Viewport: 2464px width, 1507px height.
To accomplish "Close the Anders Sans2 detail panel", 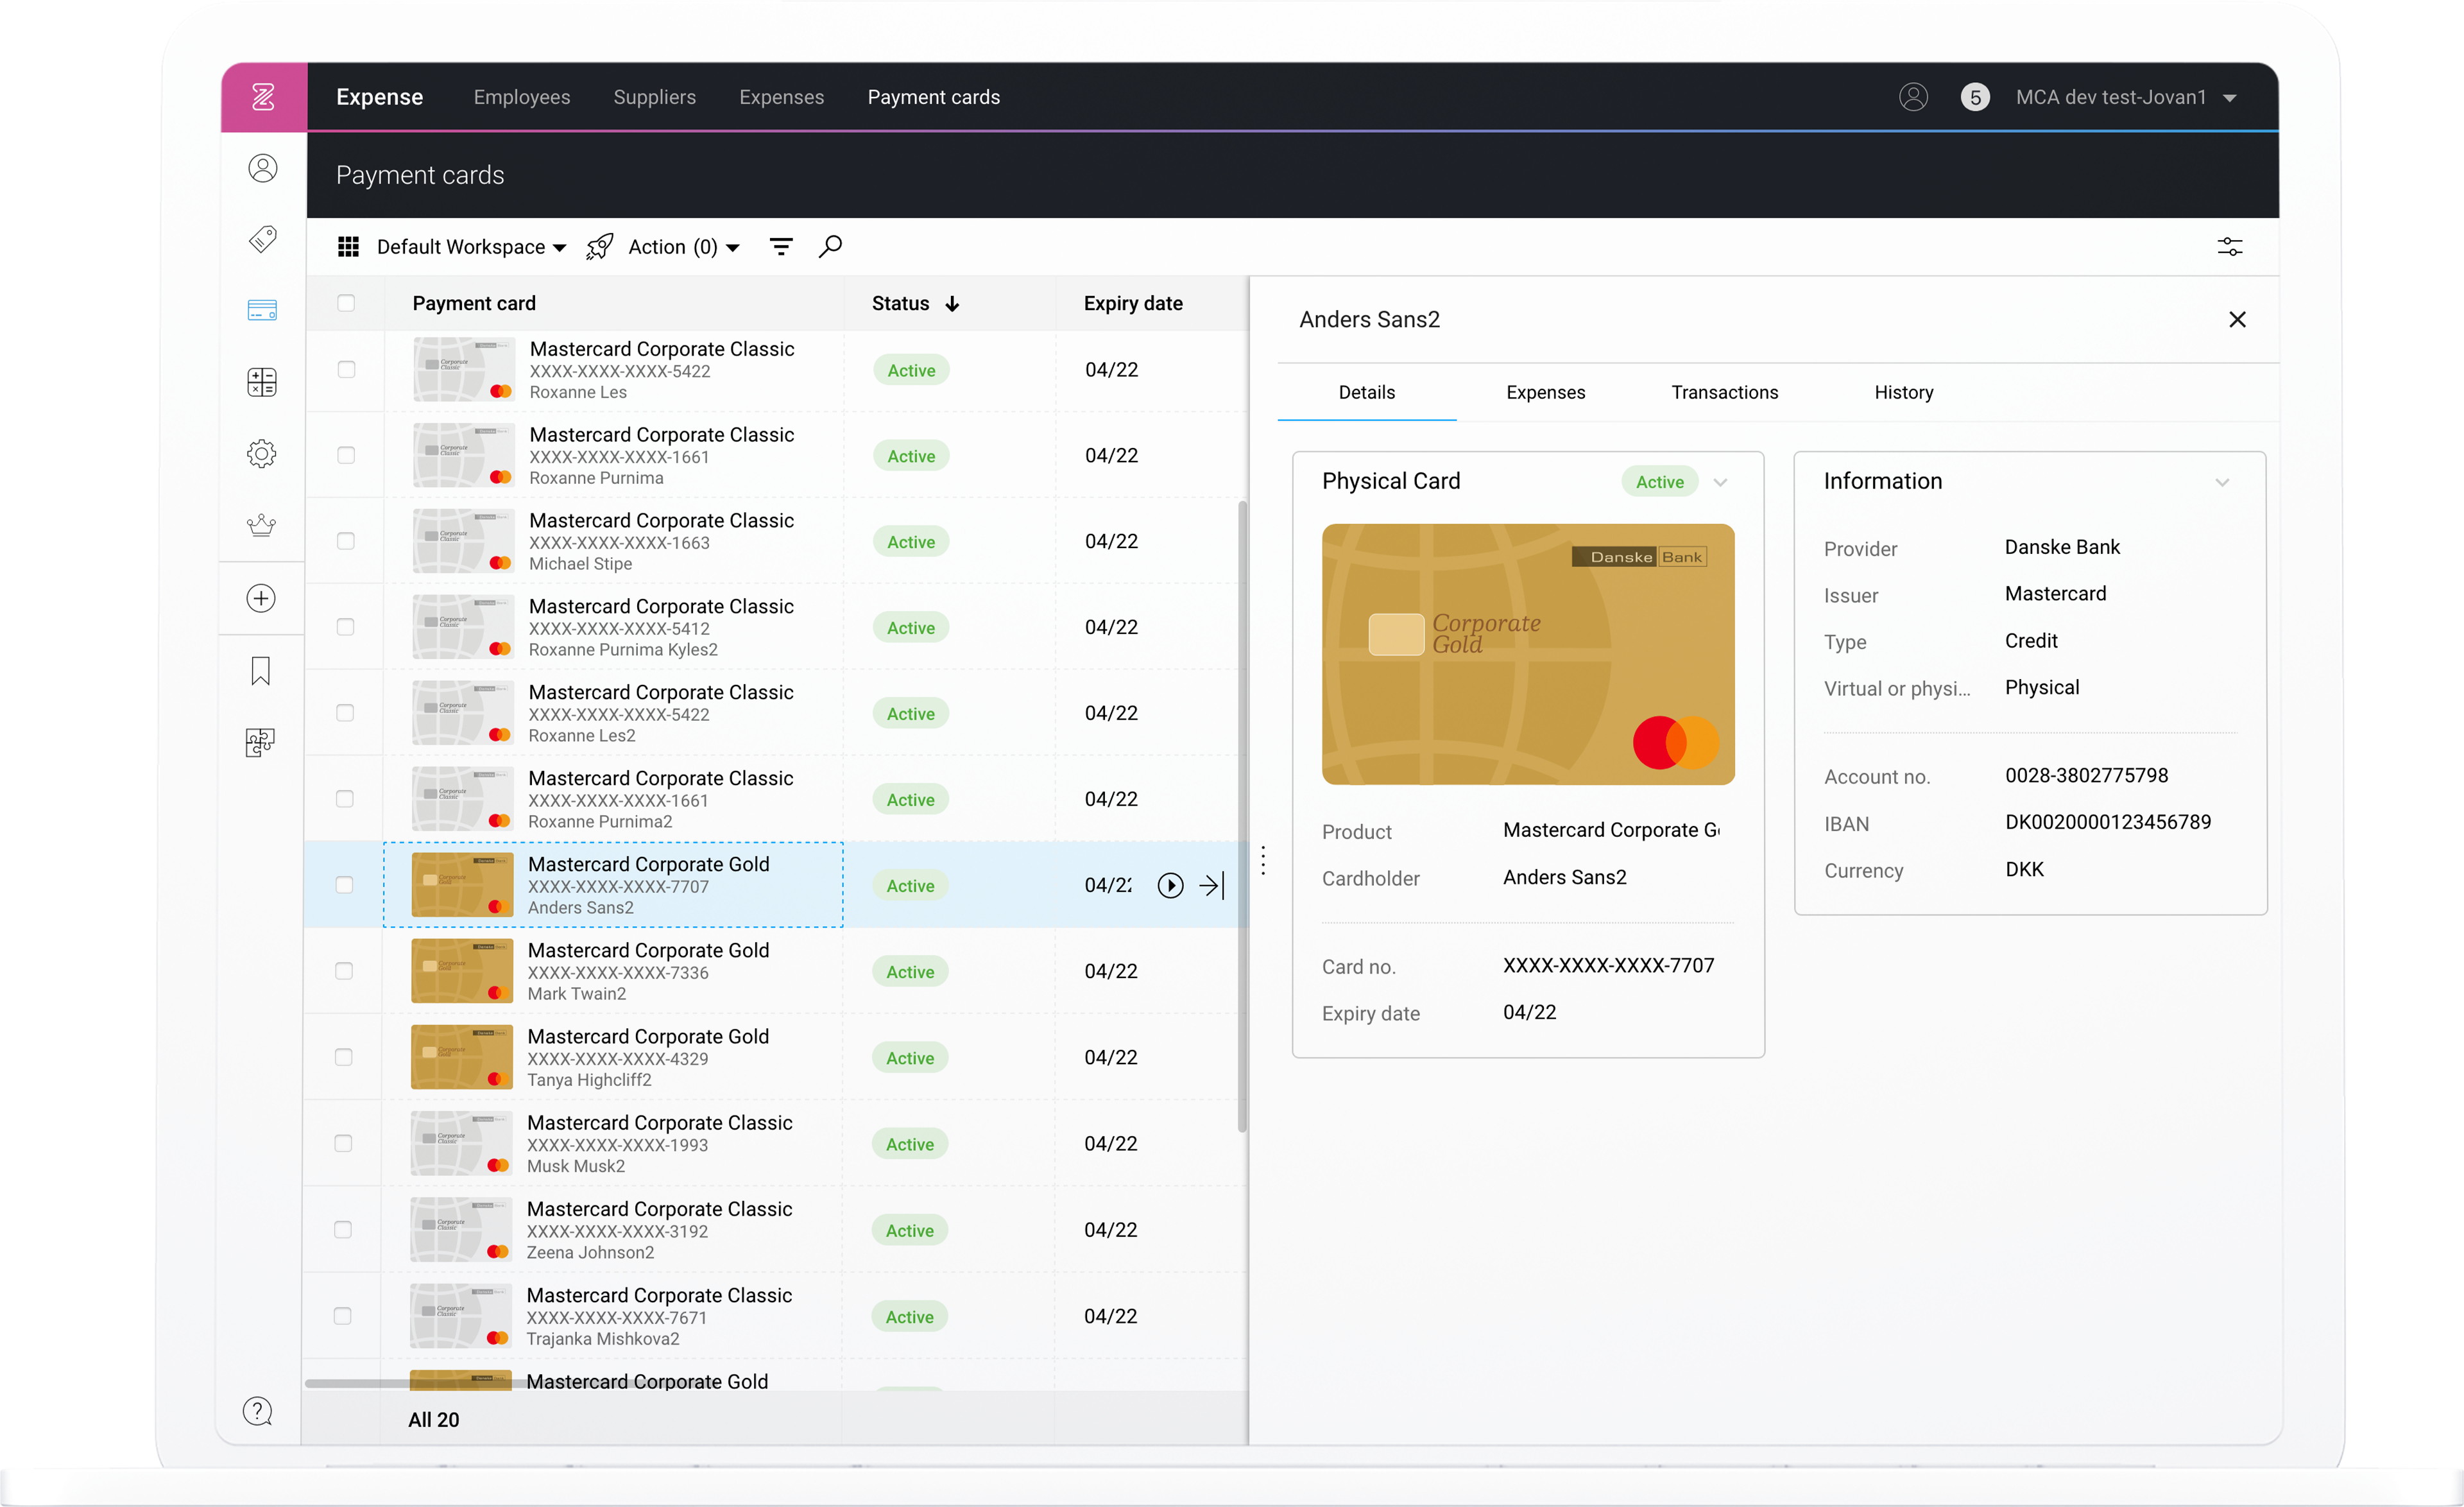I will 2238,319.
